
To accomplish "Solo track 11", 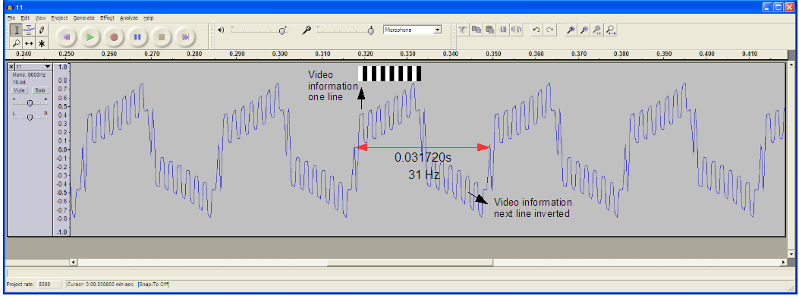I will pyautogui.click(x=39, y=90).
